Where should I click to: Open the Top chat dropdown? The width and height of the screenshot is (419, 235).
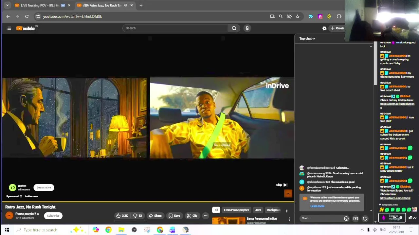click(x=307, y=39)
